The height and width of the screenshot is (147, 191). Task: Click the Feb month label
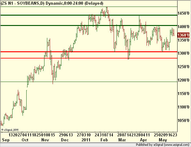(x=104, y=140)
